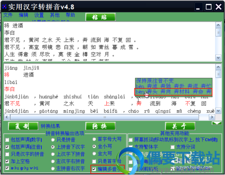This screenshot has height=175, width=225.
Task: Close the 实用汉字转拼音 window
Action: pos(218,7)
